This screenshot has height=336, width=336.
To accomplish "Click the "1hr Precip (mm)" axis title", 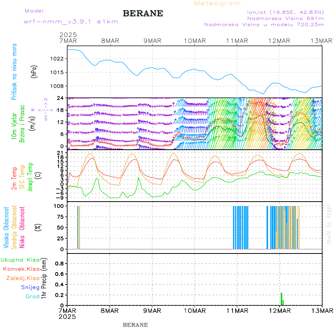I will coord(44,279).
